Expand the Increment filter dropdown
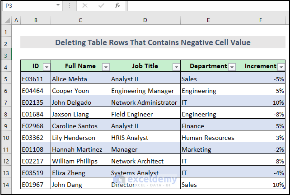 281,67
